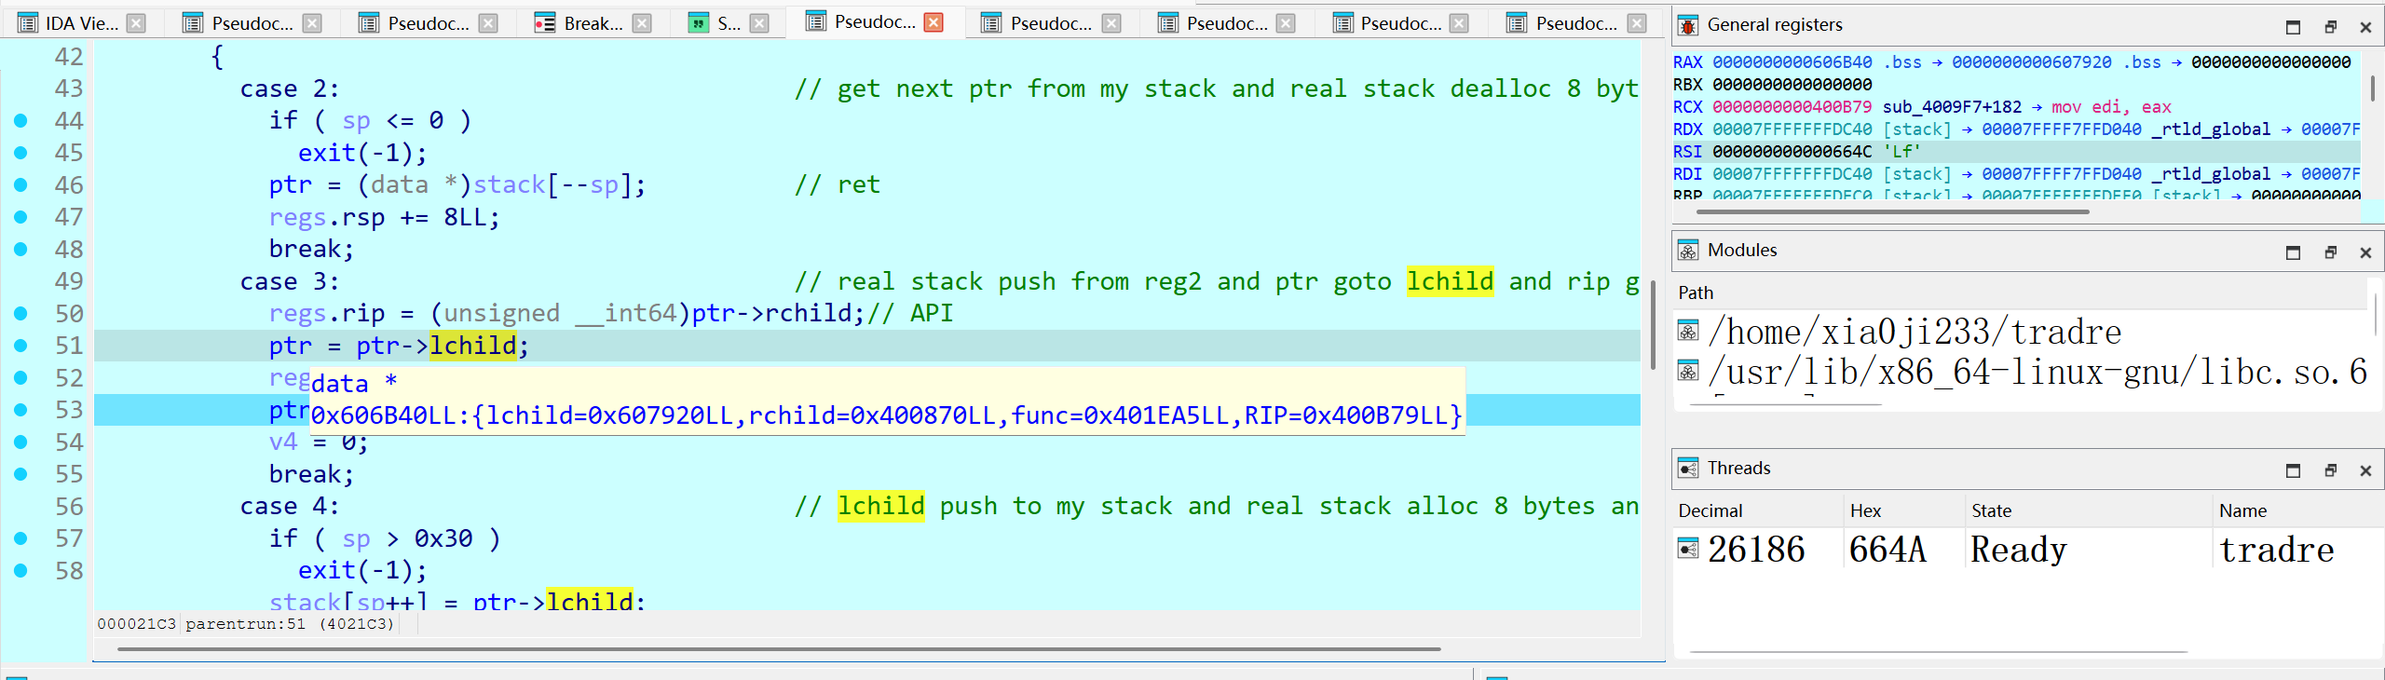The height and width of the screenshot is (680, 2385).
Task: Toggle the breakpoint dot on line 57
Action: pyautogui.click(x=20, y=538)
